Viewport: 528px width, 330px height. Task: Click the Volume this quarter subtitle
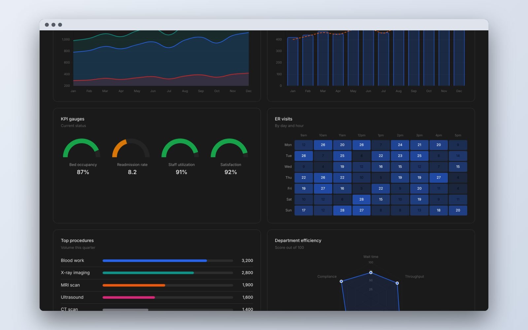click(78, 247)
